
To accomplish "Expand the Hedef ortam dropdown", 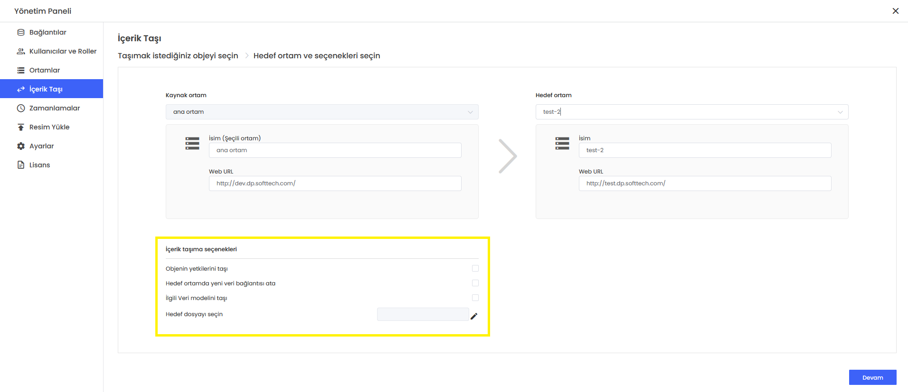I will (691, 112).
